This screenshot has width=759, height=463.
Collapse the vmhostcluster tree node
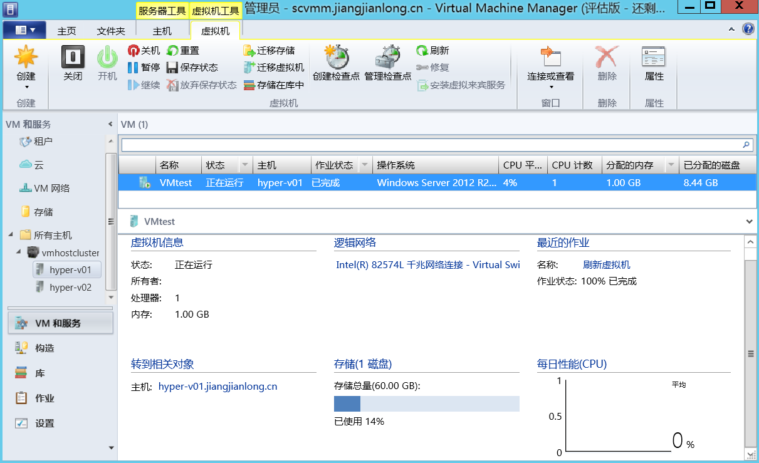pyautogui.click(x=19, y=252)
